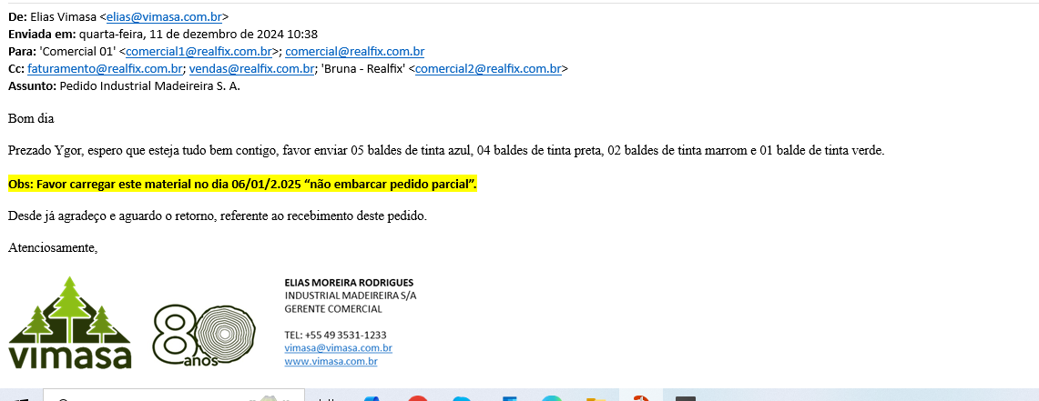Image resolution: width=1039 pixels, height=401 pixels.
Task: Click the Vimasa pine tree logo
Action: point(70,323)
